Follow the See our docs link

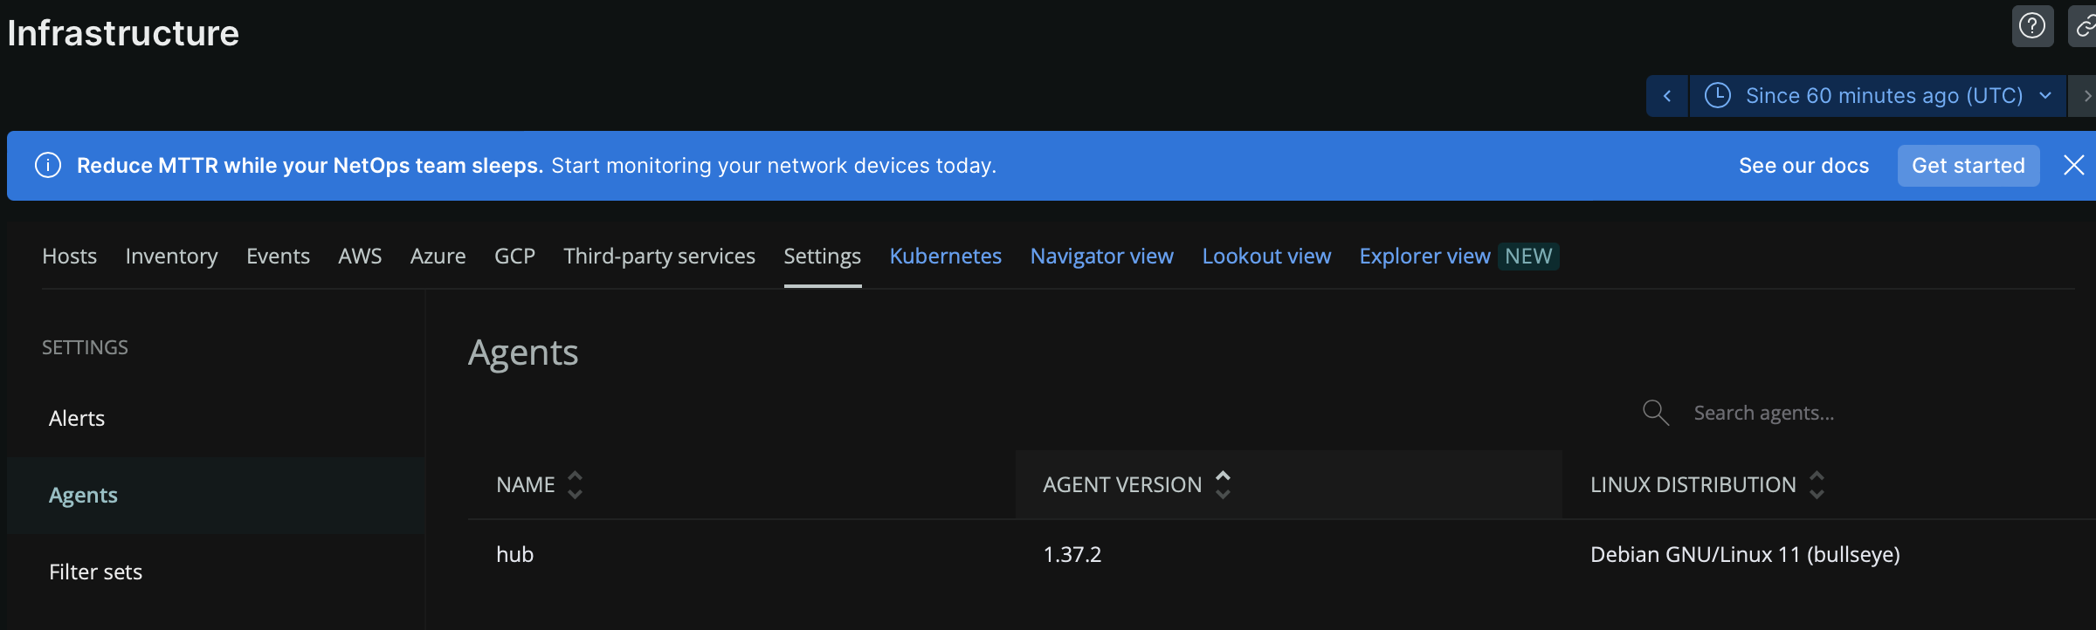1803,166
